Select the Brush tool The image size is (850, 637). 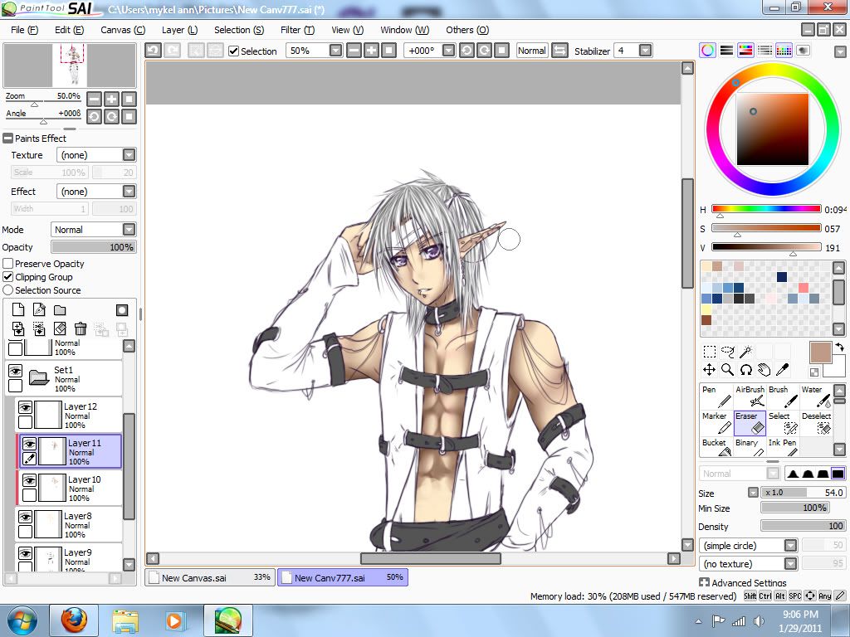783,396
